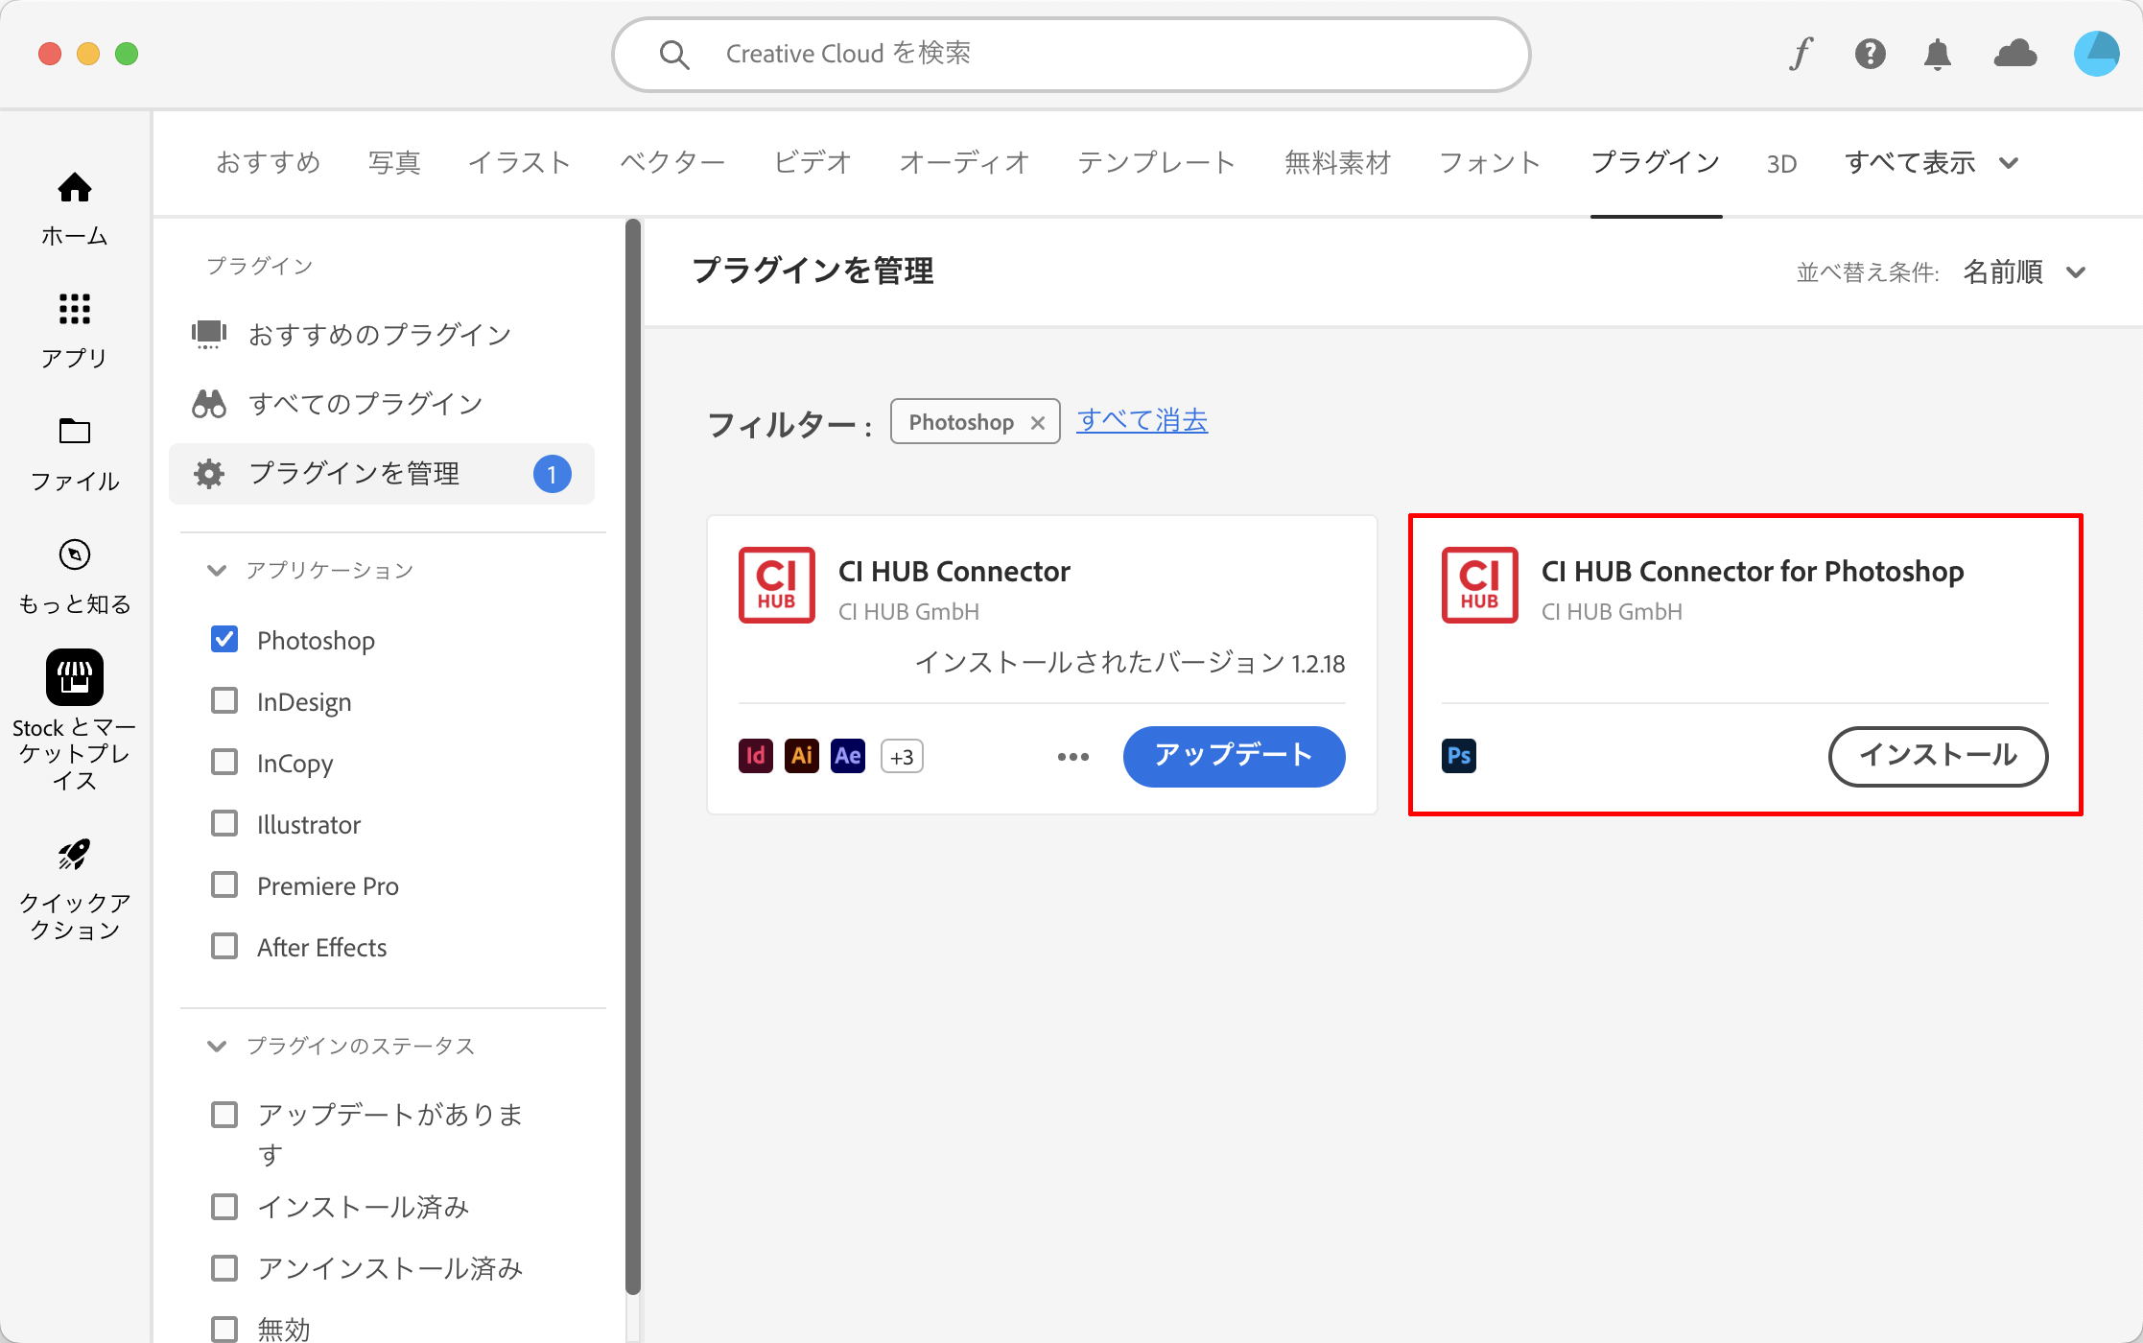
Task: Open クイックアクション rocket in sidebar
Action: [x=75, y=889]
